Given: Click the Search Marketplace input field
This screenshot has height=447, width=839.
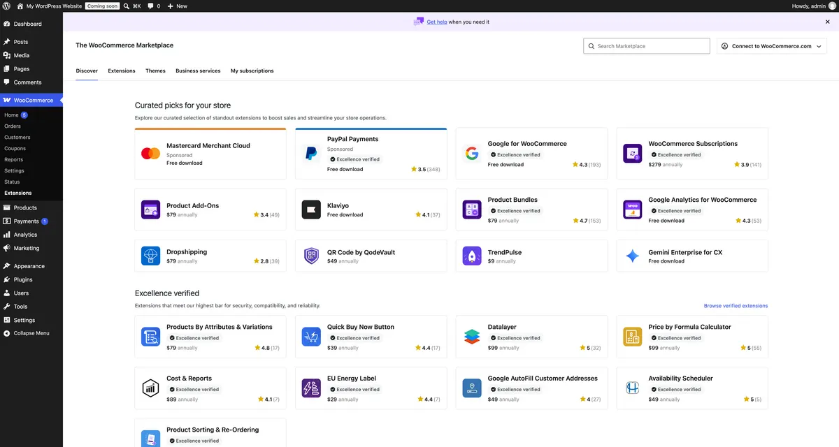Looking at the screenshot, I should point(647,46).
